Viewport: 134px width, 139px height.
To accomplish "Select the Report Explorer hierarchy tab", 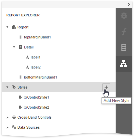I will pos(124,63).
